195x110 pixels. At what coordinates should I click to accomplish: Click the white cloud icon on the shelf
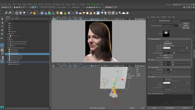[124, 13]
